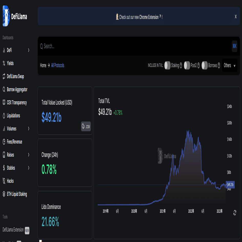Expand the Stables submenu chevron
This screenshot has height=242, width=242.
(x=28, y=168)
